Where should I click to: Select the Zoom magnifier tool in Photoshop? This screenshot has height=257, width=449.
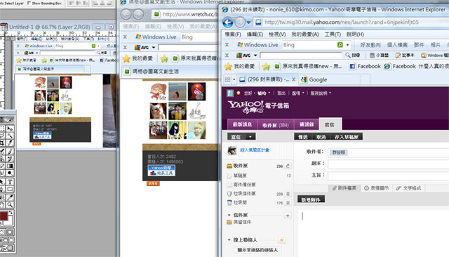(x=11, y=204)
